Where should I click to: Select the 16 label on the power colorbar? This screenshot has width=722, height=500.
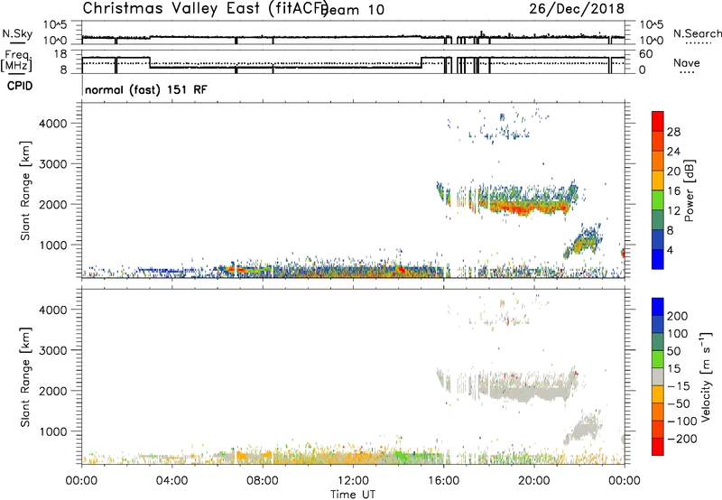click(x=673, y=191)
